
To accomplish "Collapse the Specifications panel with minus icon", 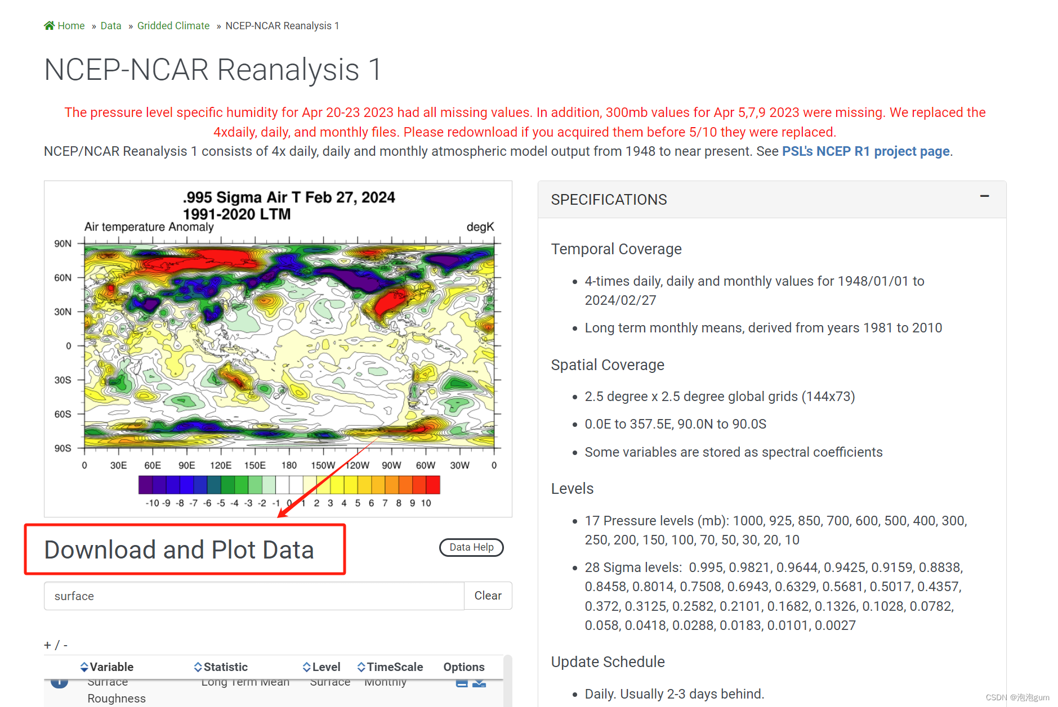I will (984, 196).
